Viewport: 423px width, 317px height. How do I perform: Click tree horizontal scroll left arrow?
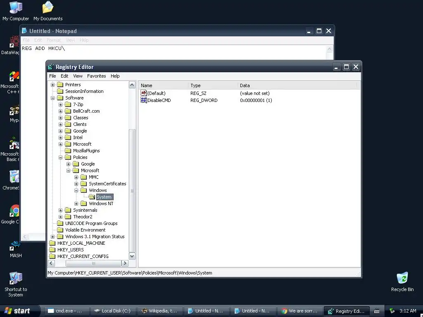52,263
